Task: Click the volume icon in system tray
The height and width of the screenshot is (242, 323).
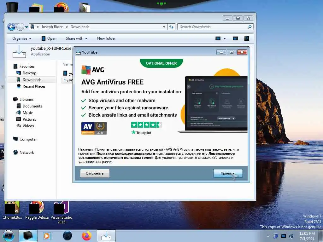Action: [x=291, y=236]
